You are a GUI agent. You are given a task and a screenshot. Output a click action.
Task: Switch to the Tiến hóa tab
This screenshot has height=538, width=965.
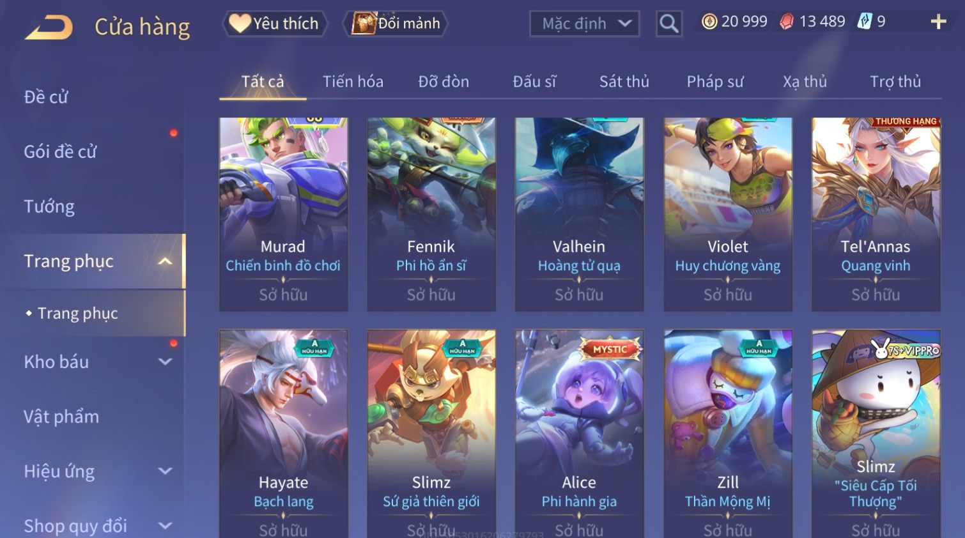(353, 82)
